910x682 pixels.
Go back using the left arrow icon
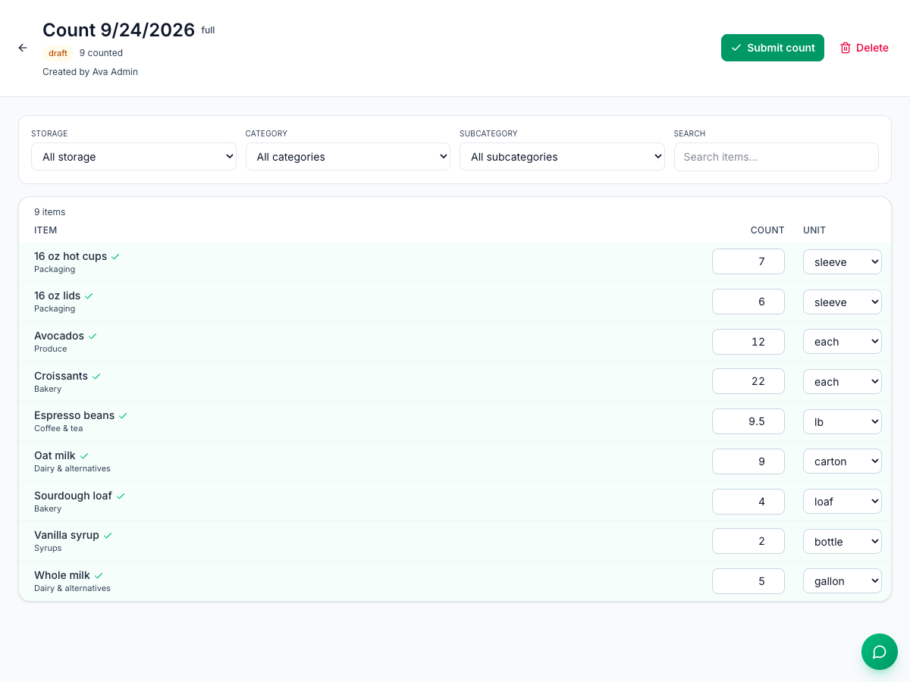[23, 48]
